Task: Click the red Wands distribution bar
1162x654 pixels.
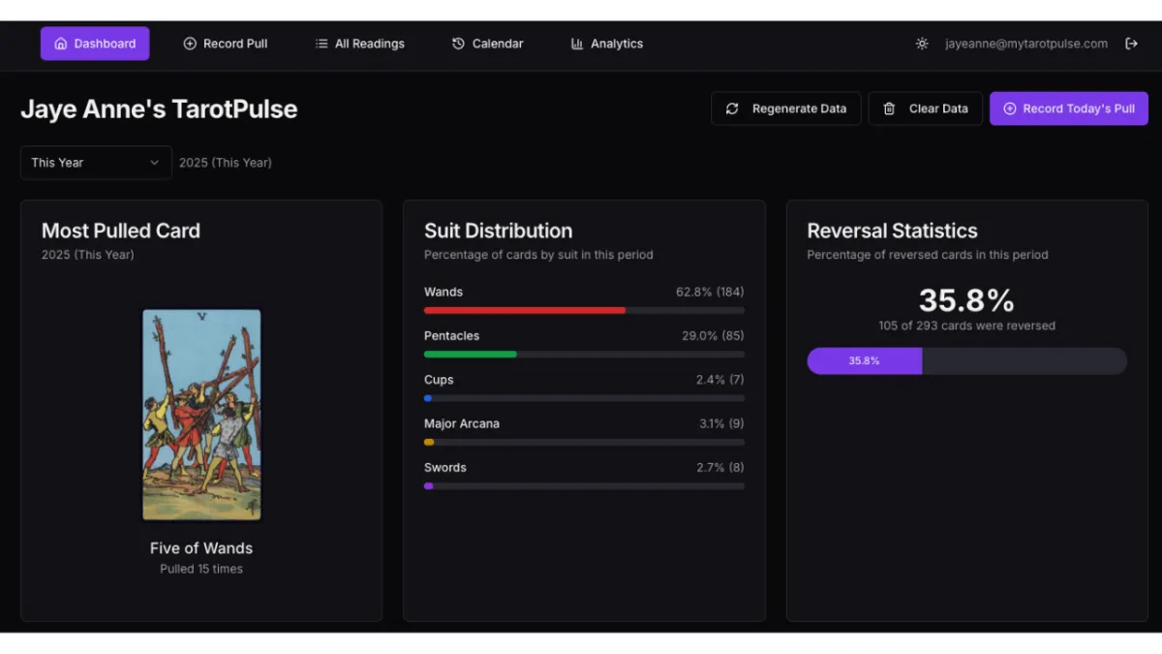Action: (x=525, y=310)
